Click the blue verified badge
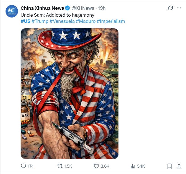The width and height of the screenshot is (186, 174). pyautogui.click(x=67, y=8)
